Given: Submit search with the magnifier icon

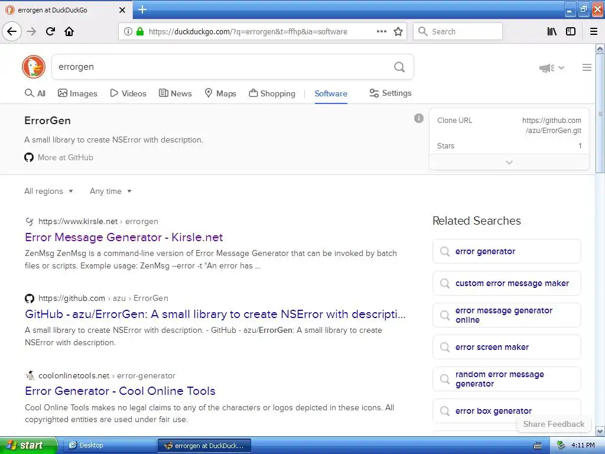Looking at the screenshot, I should click(x=399, y=67).
